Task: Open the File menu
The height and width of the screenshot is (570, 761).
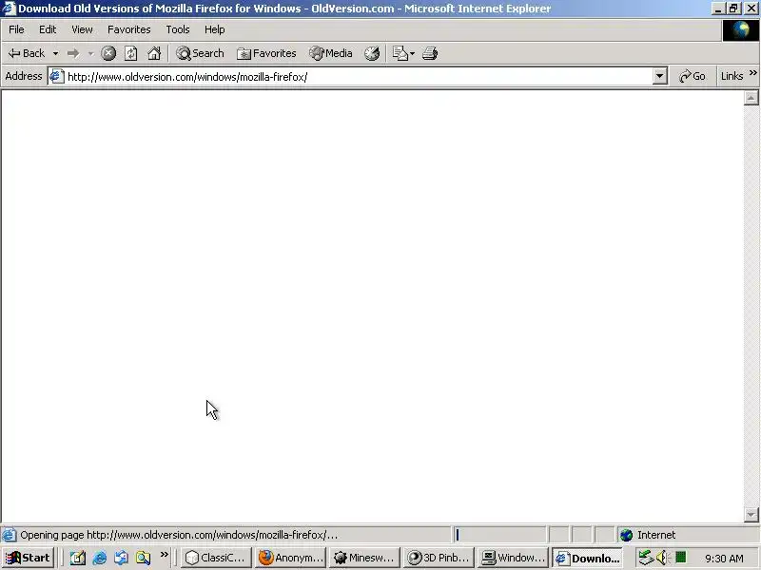Action: pyautogui.click(x=16, y=29)
